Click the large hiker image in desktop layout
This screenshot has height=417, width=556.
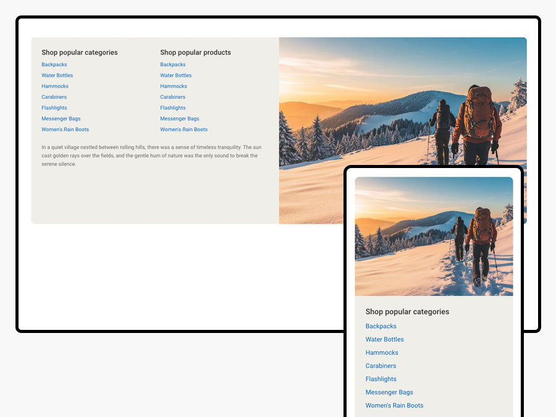[x=402, y=99]
